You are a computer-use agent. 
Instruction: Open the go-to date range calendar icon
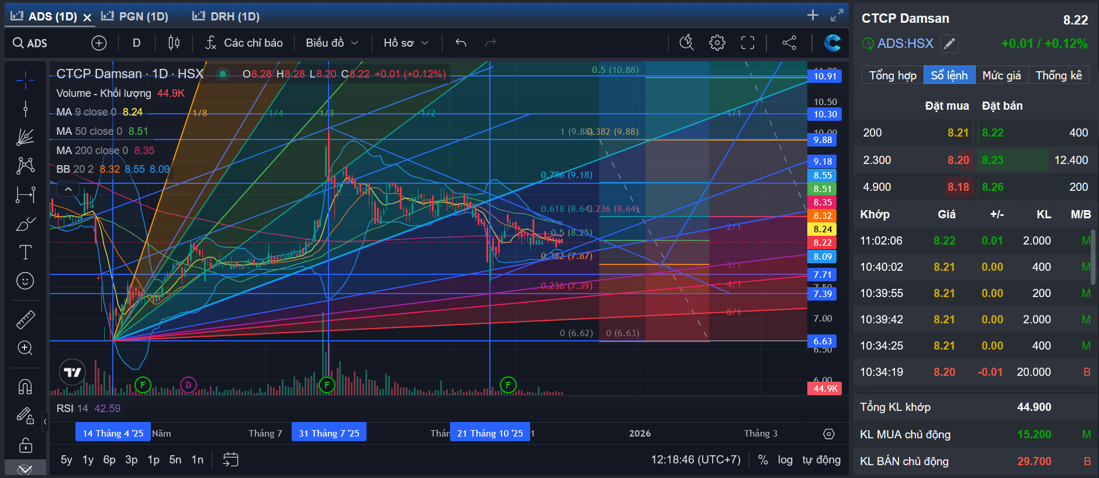point(231,460)
